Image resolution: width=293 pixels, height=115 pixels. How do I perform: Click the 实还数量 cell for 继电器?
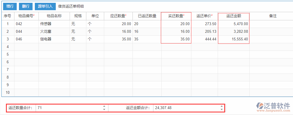pyautogui.click(x=176, y=39)
